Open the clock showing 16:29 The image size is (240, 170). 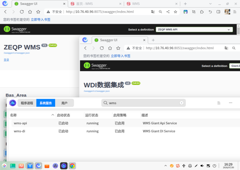pos(228,166)
